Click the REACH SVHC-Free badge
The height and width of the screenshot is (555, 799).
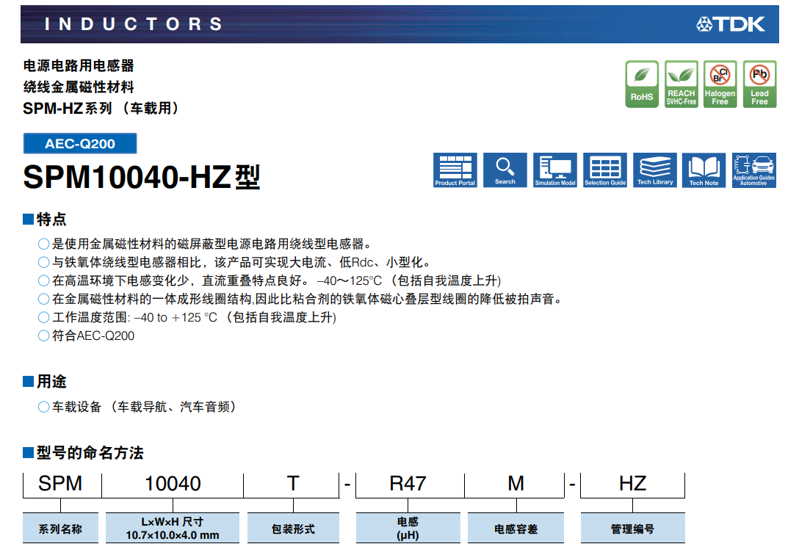681,84
